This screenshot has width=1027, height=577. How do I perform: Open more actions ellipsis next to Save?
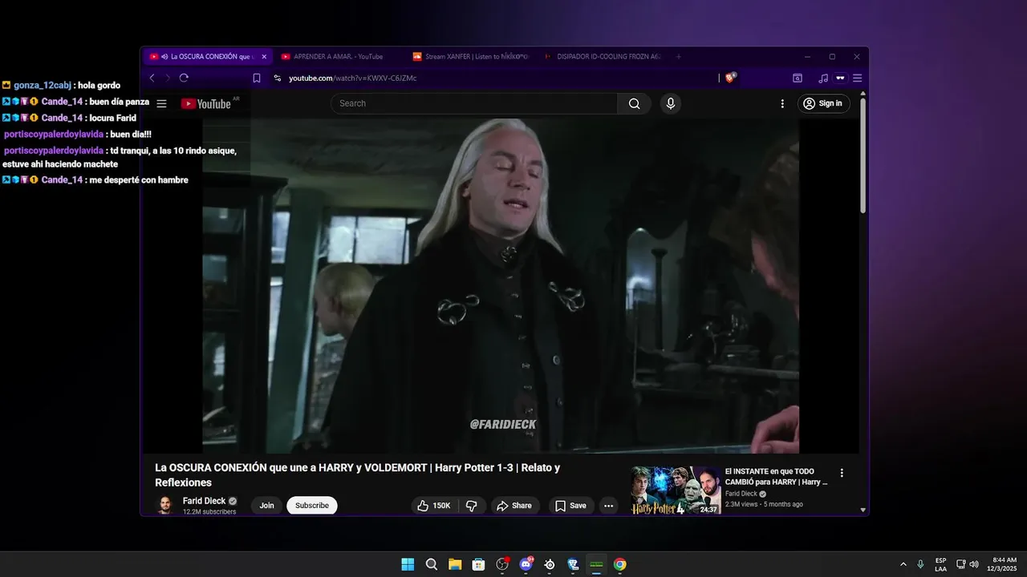click(608, 506)
